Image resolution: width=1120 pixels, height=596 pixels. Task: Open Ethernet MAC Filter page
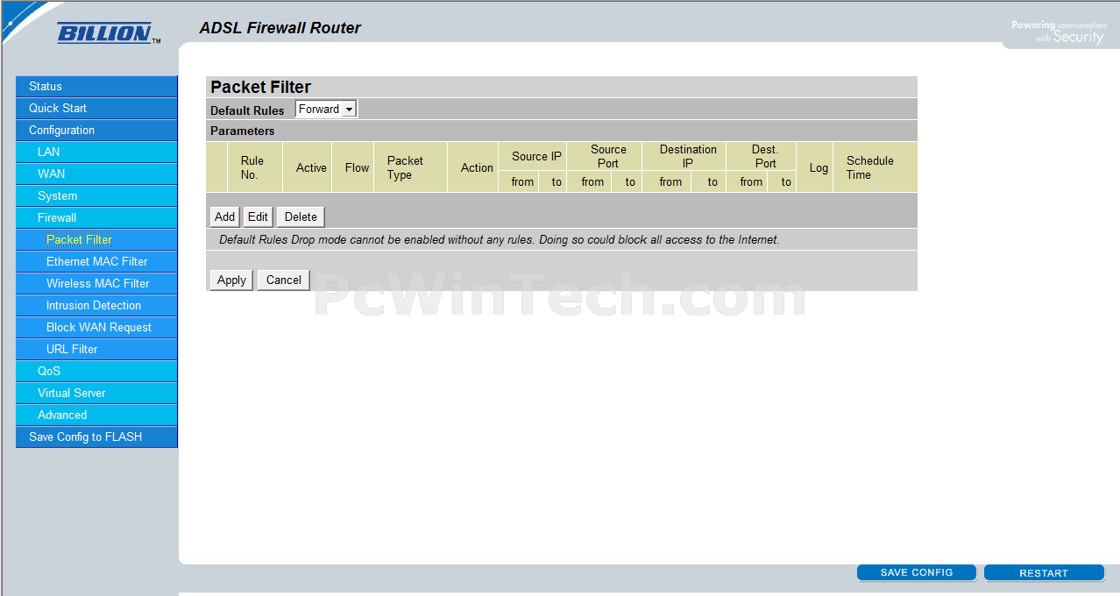[96, 261]
